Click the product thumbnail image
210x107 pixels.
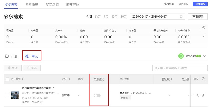[15, 95]
